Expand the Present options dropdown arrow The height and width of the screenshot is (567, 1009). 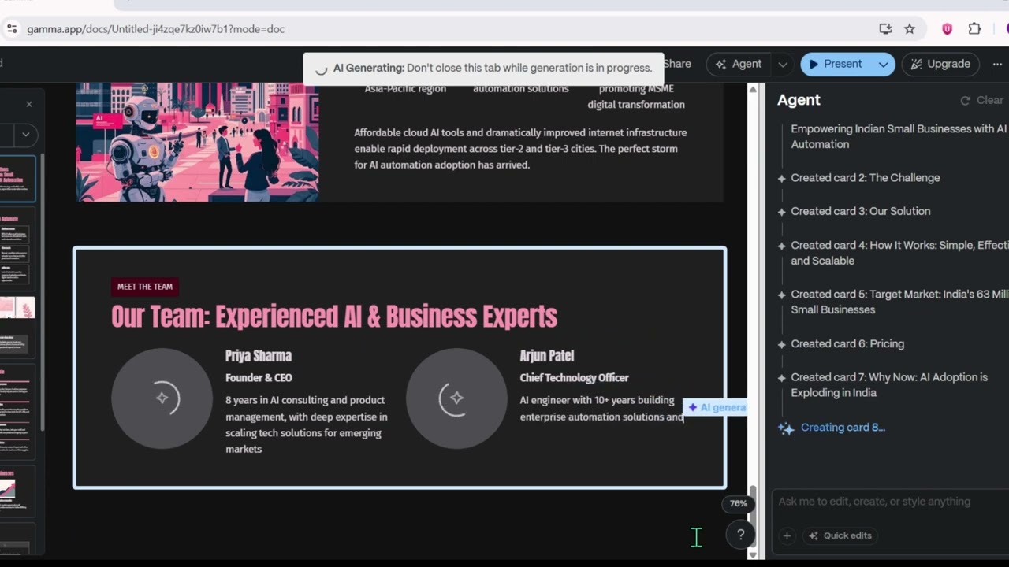click(884, 64)
